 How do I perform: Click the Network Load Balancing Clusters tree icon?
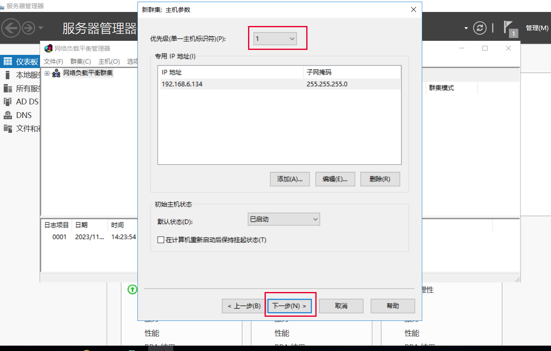[57, 73]
